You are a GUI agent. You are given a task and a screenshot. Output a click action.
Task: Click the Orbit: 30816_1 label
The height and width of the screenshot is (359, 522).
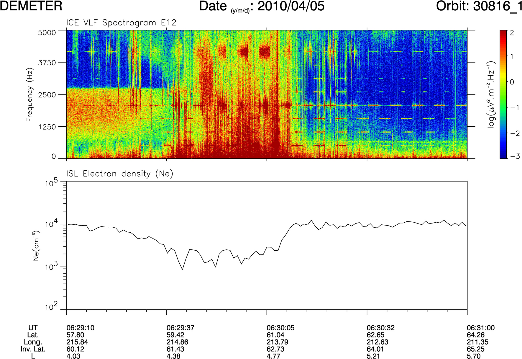(479, 6)
